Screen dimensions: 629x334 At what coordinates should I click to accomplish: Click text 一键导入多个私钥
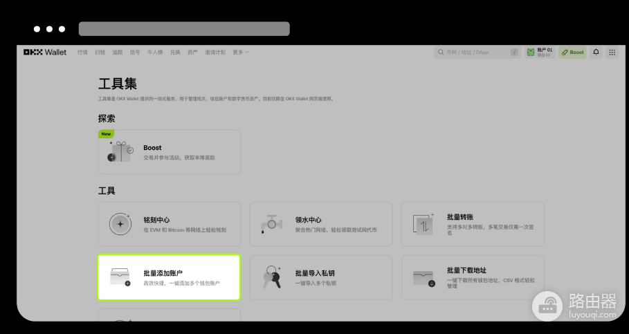[x=316, y=283]
